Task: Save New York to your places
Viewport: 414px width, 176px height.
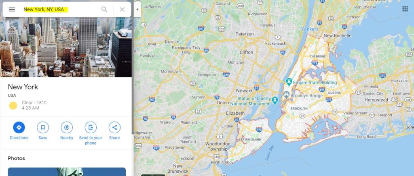Action: click(43, 131)
